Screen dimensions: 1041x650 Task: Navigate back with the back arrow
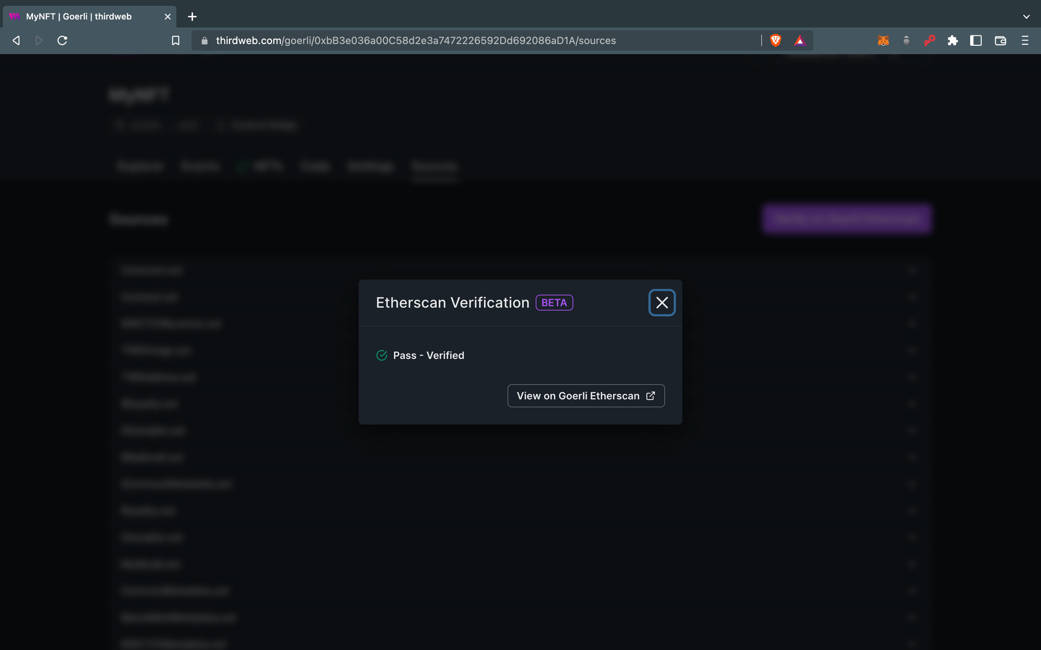pyautogui.click(x=16, y=40)
